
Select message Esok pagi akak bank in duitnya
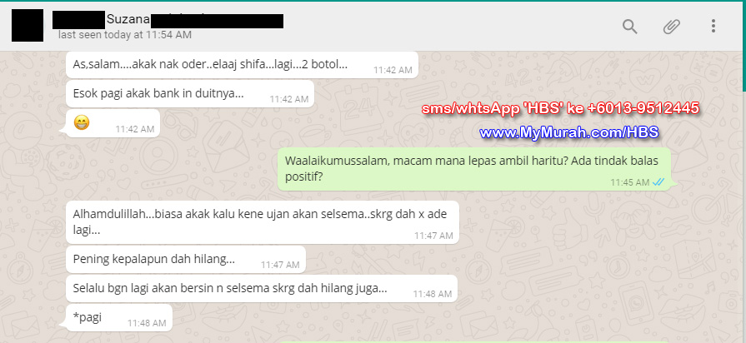190,93
